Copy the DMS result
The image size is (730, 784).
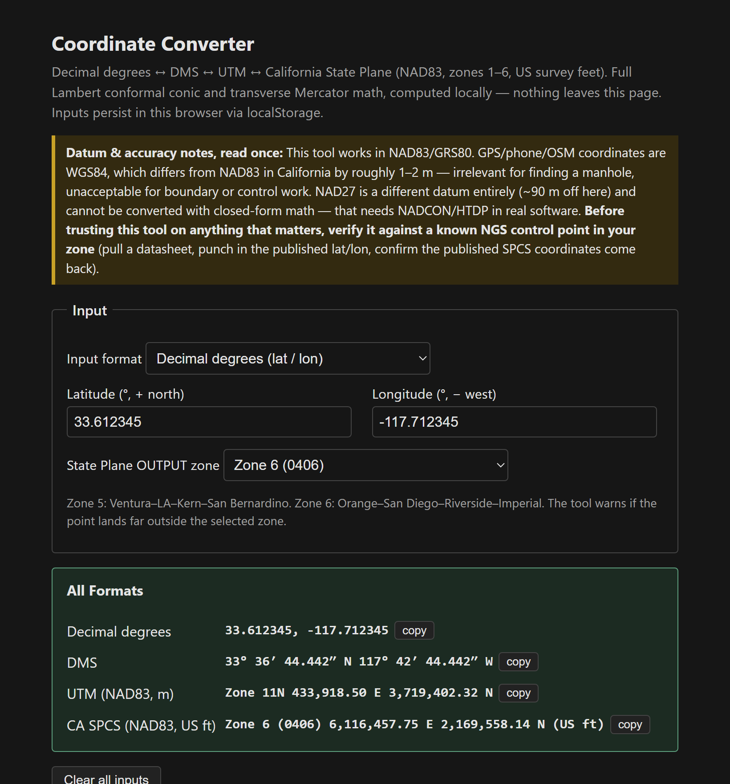(519, 661)
